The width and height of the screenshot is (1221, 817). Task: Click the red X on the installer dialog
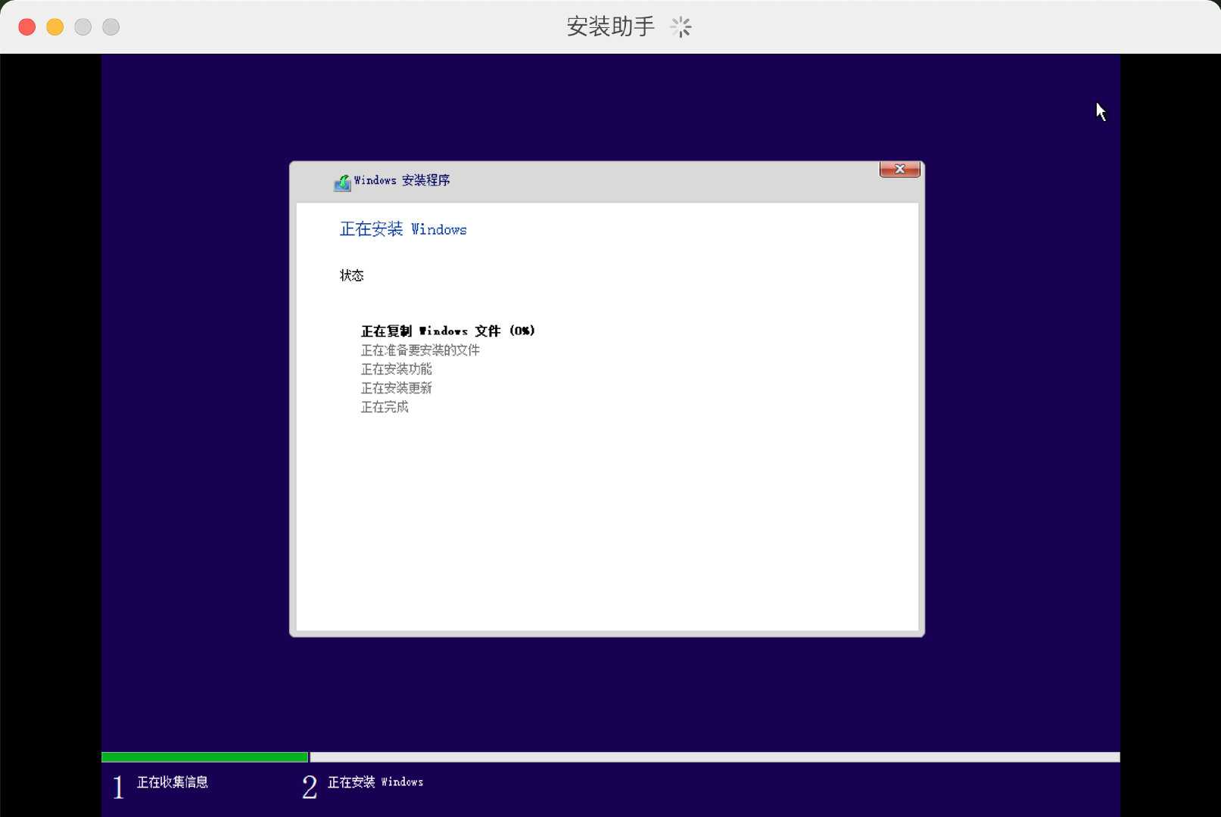point(899,169)
